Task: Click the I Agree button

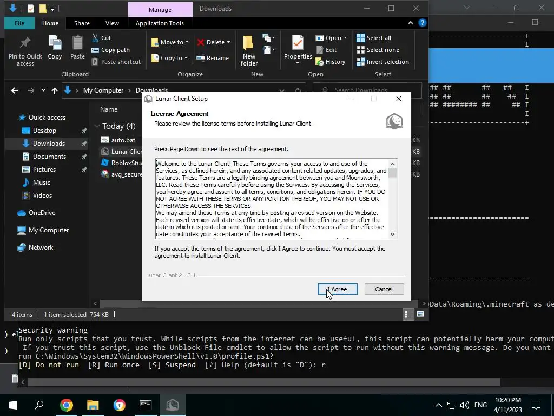Action: coord(338,289)
